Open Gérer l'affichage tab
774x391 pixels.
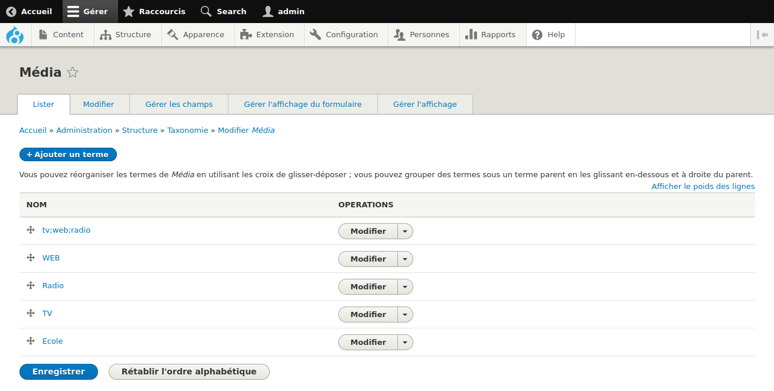(x=425, y=105)
